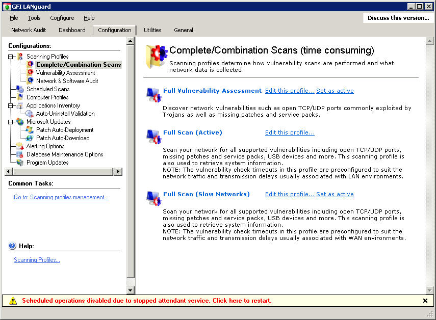
Task: Click the tree horizontal scrollbar right arrow
Action: pos(118,171)
